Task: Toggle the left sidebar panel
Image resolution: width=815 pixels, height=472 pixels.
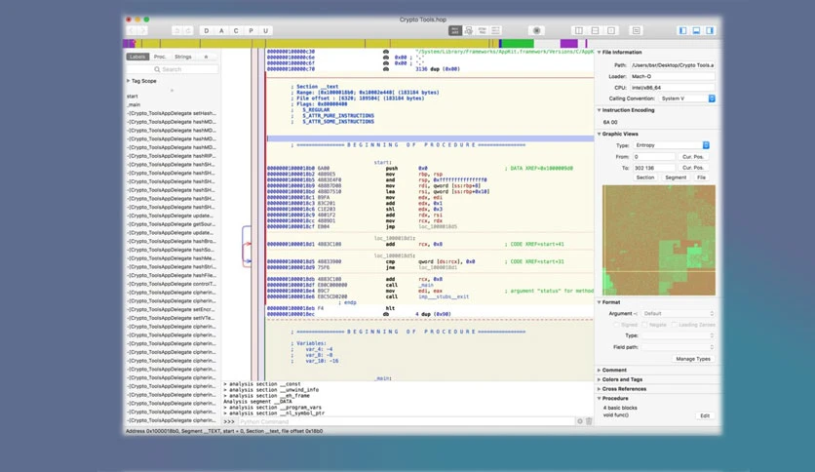Action: pyautogui.click(x=682, y=30)
